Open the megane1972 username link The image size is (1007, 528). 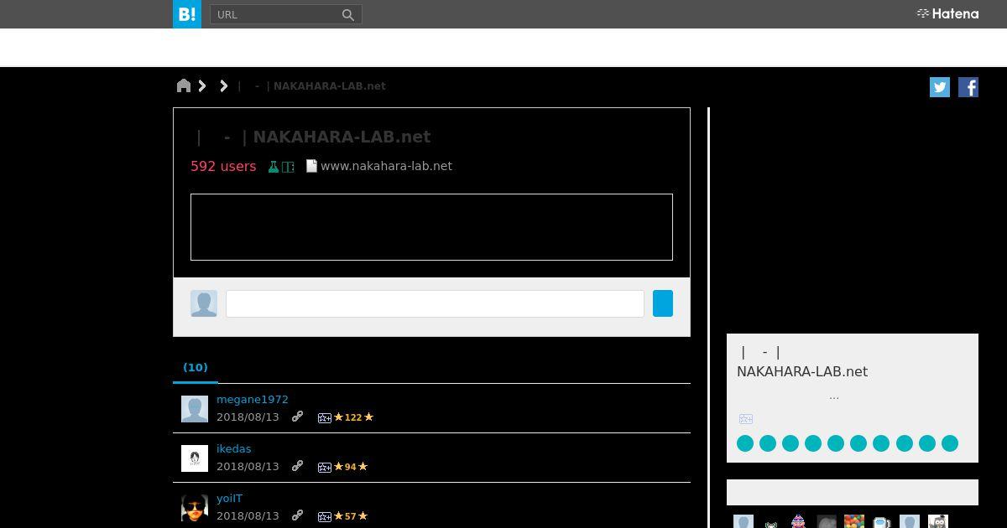click(253, 400)
